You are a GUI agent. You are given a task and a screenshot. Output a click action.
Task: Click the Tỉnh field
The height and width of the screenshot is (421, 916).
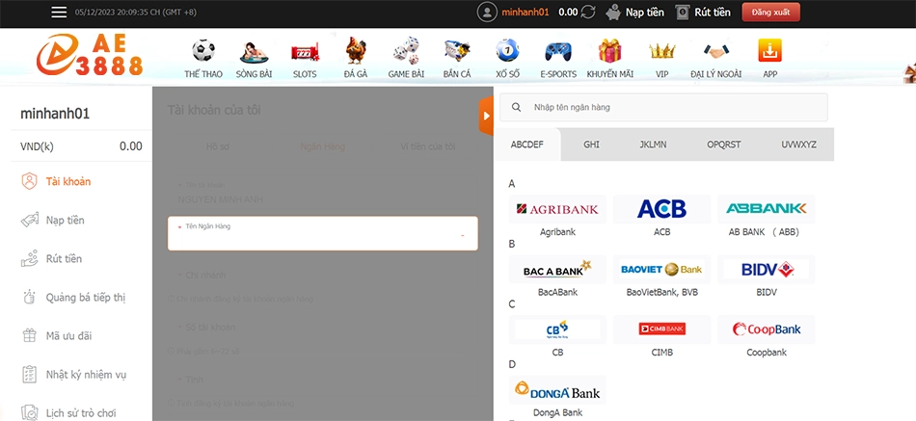tap(322, 380)
